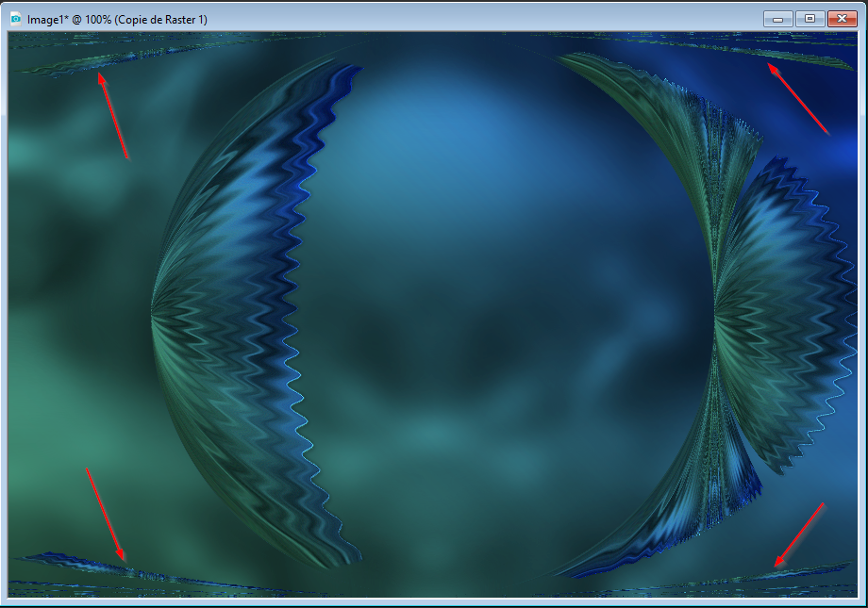Screen dimensions: 868x608
Task: Click the title text 'Image1* @ 100% (Copie de Raster 1)'
Action: (x=117, y=20)
